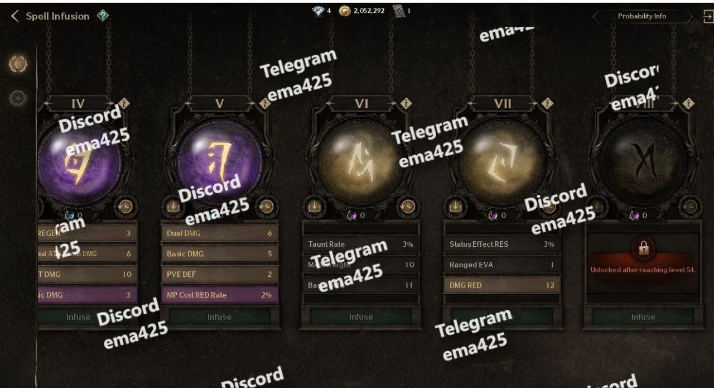
Task: Click history clock icon under slot VI orb
Action: point(408,207)
